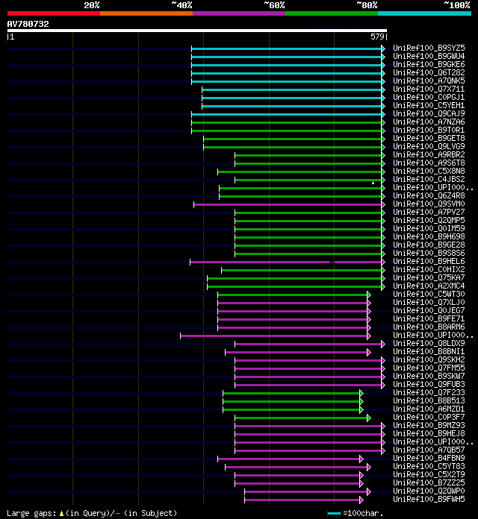The image size is (478, 519).
Task: Select the UniRef100_Q6Z4R8 label
Action: coord(429,195)
